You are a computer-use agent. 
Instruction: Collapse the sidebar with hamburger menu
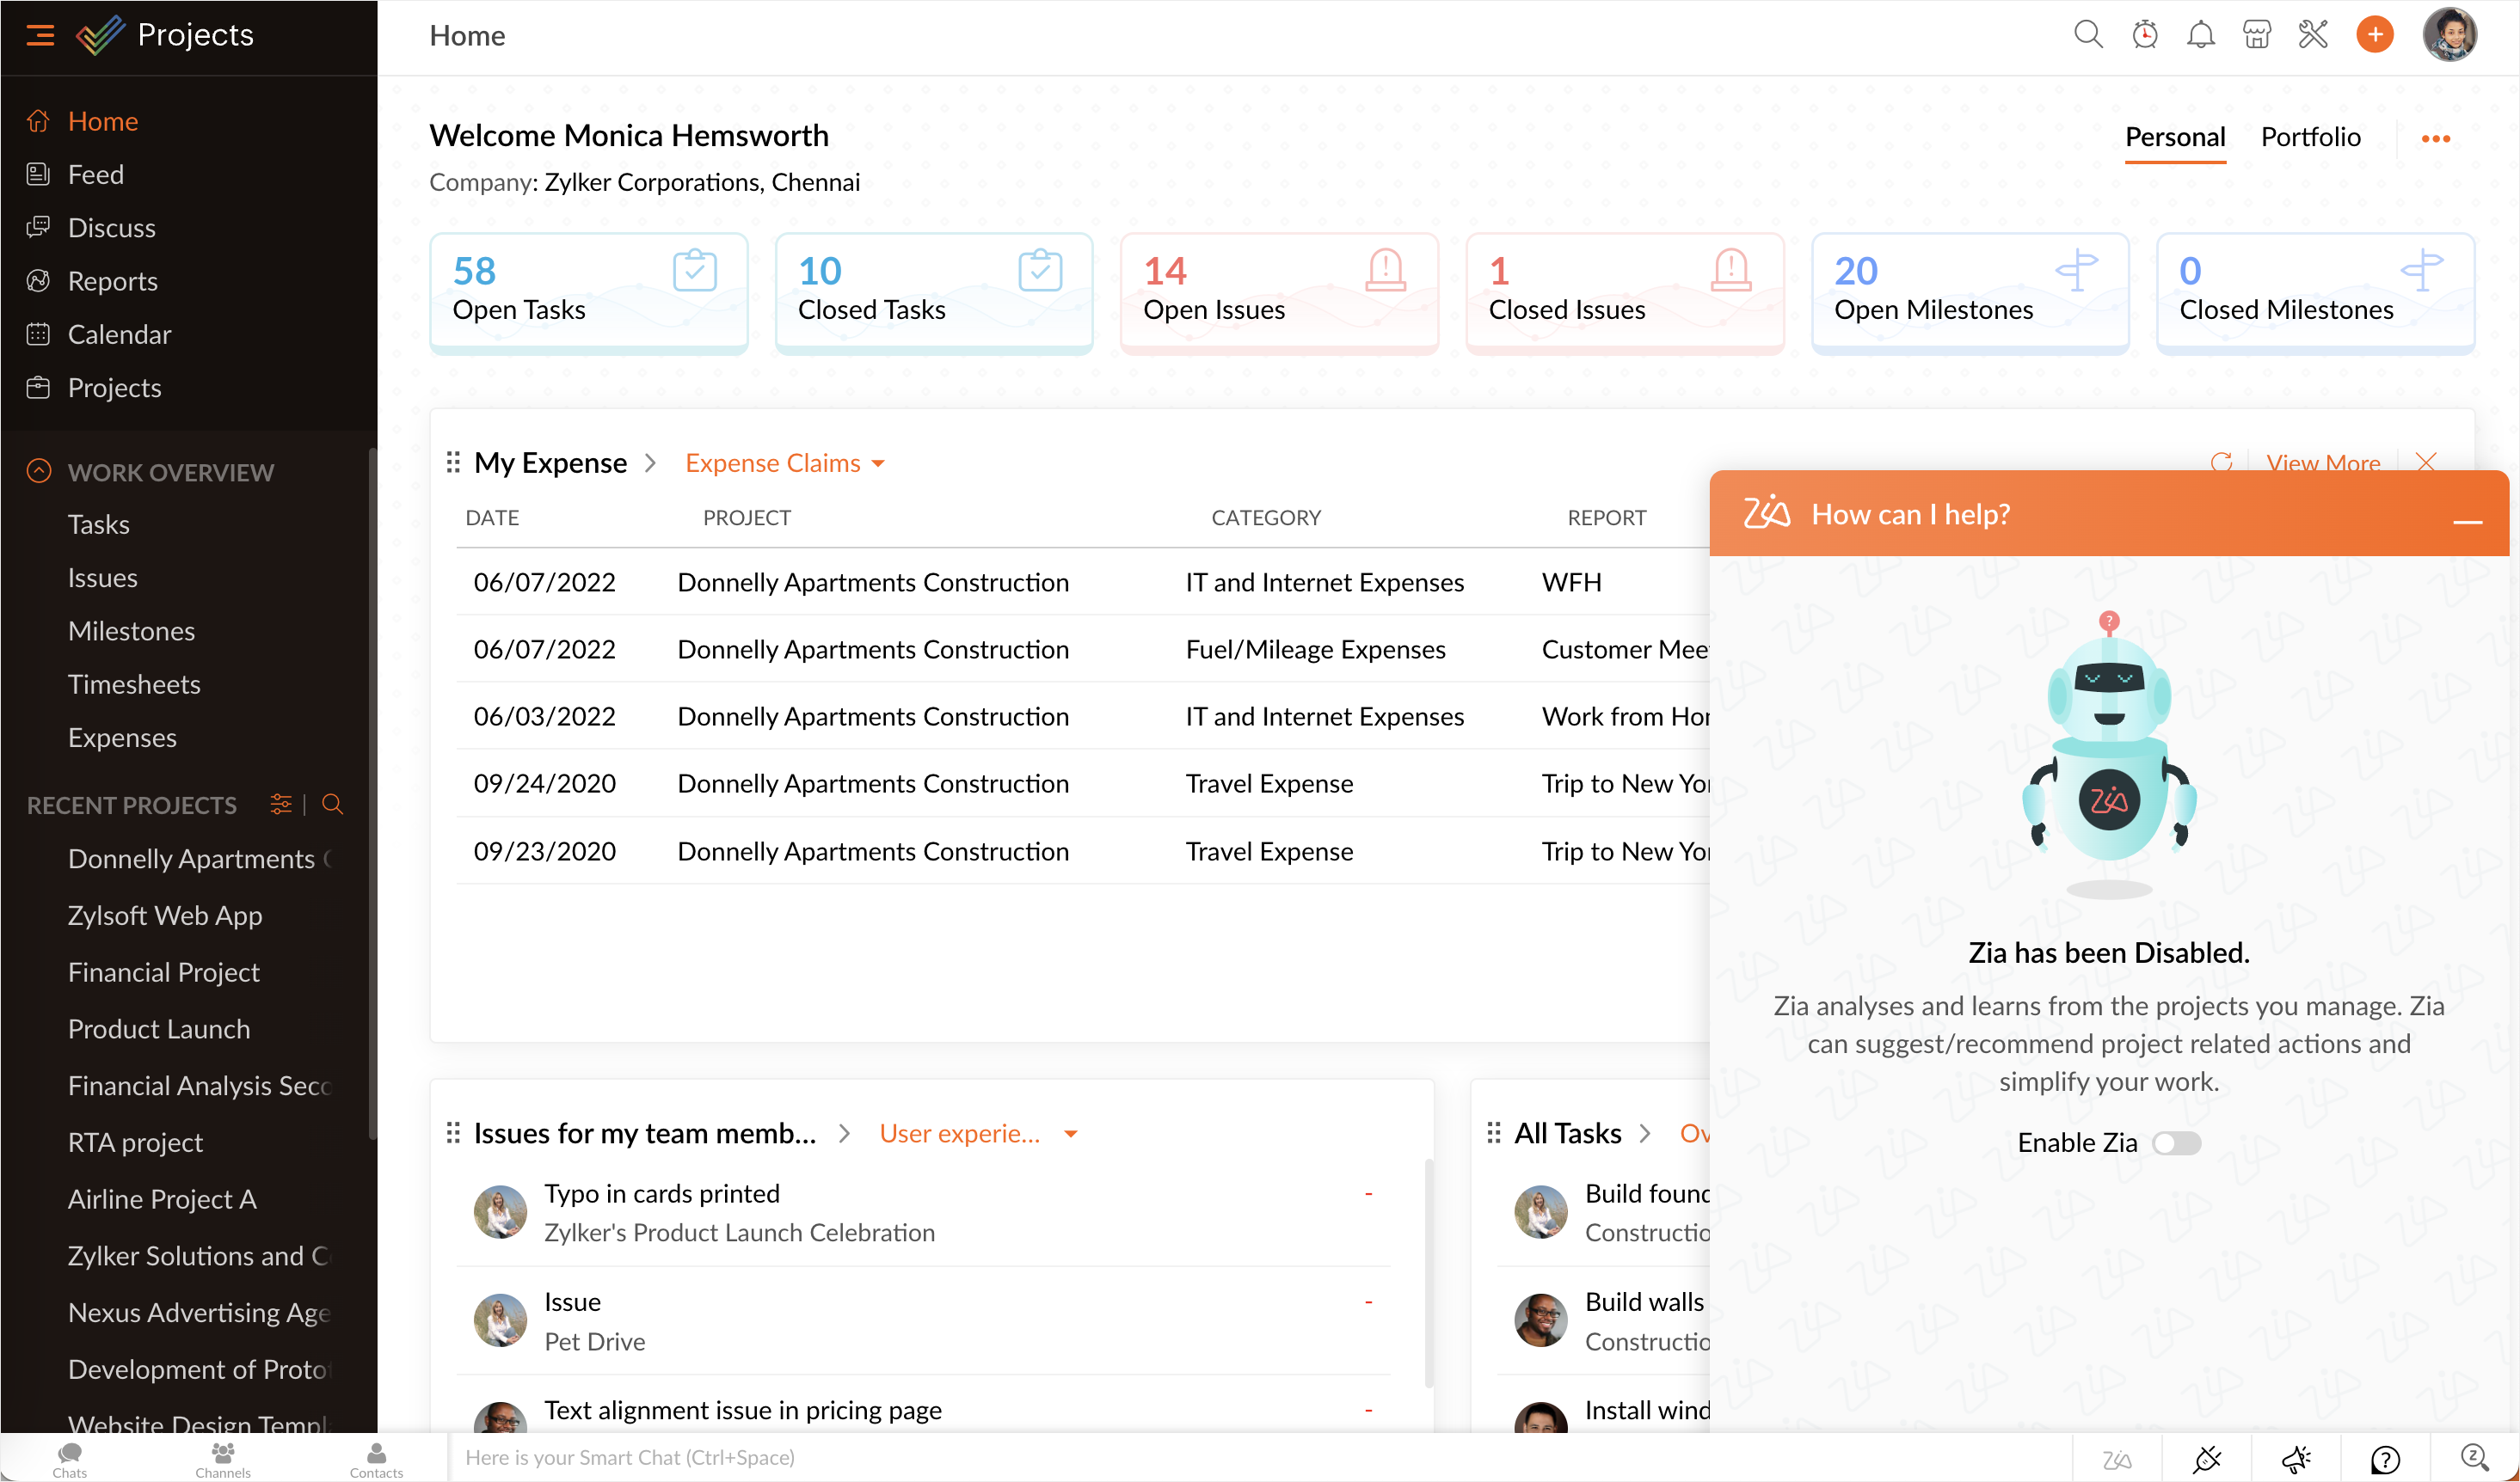[x=40, y=35]
